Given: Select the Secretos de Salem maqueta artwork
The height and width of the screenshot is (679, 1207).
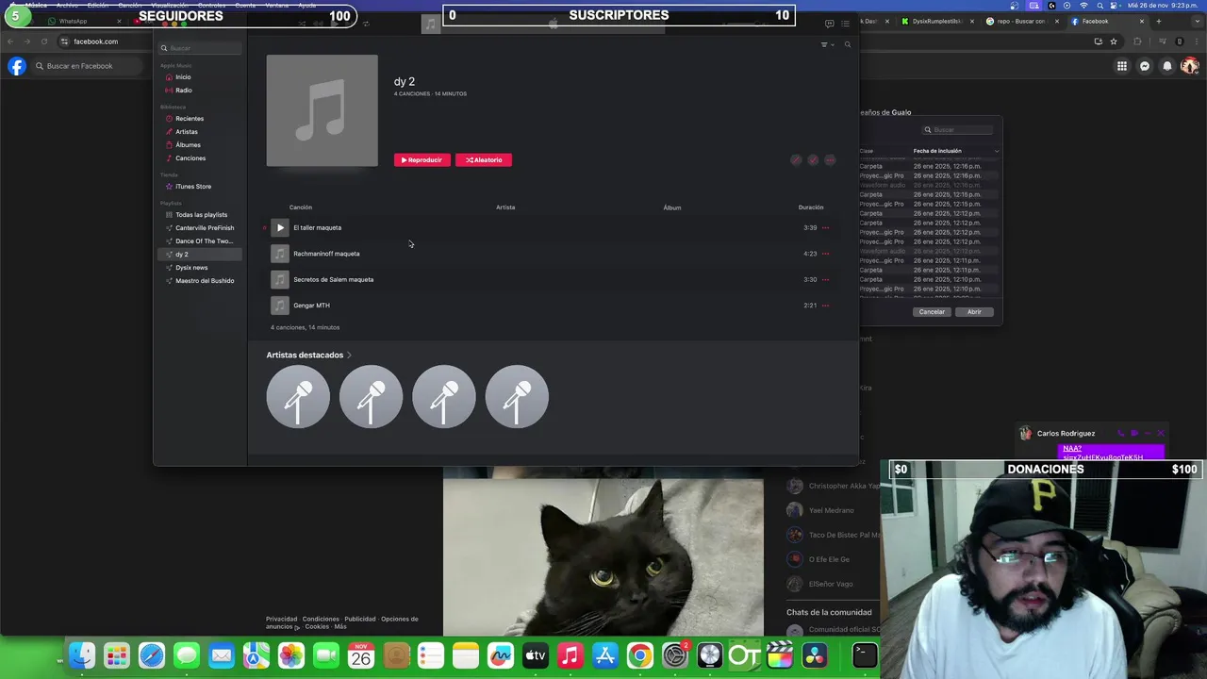Looking at the screenshot, I should 280,279.
